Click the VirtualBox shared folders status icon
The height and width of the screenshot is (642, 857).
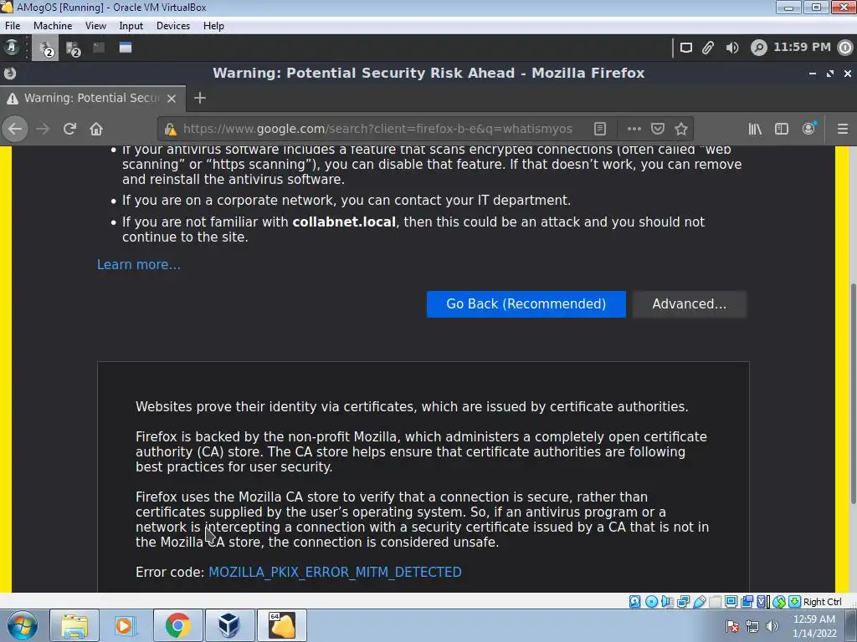click(715, 602)
